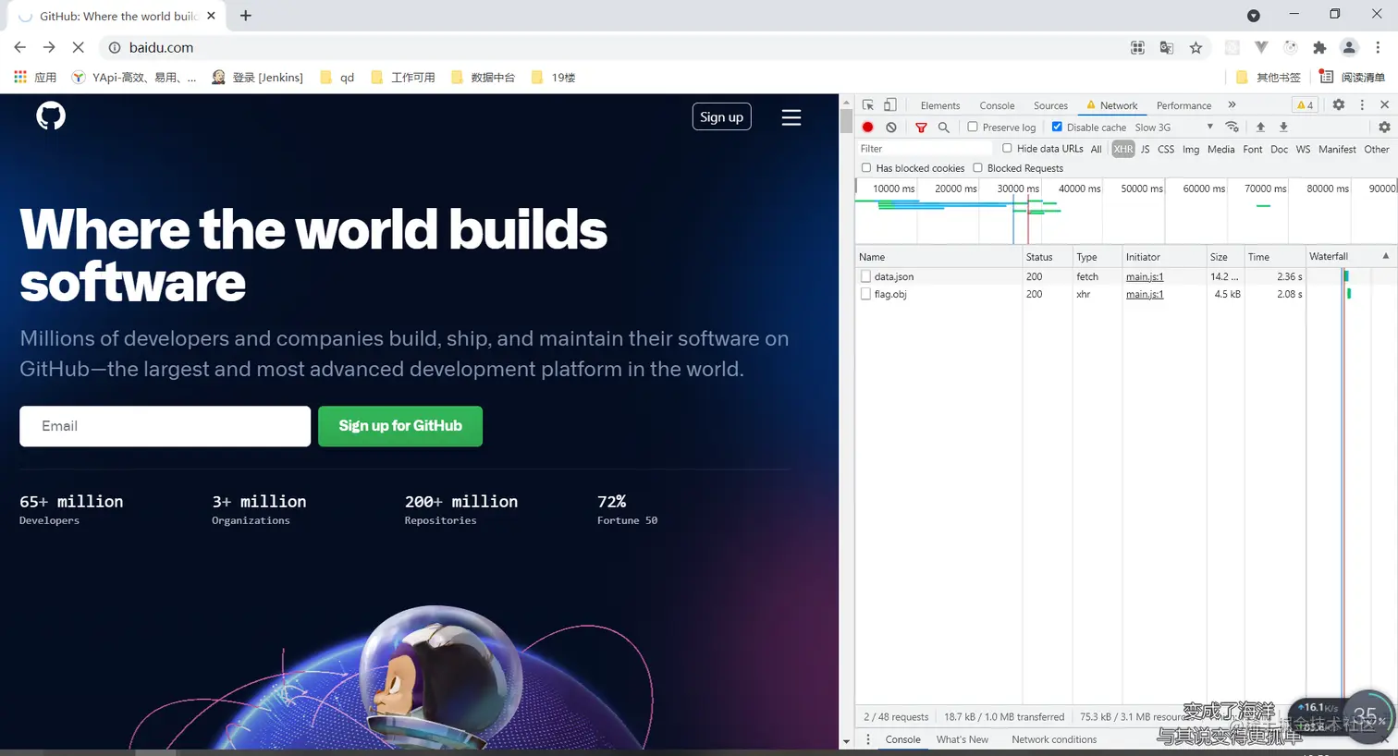The image size is (1398, 756).
Task: Open the main.js:1 initiator for flag.obj
Action: [1145, 294]
